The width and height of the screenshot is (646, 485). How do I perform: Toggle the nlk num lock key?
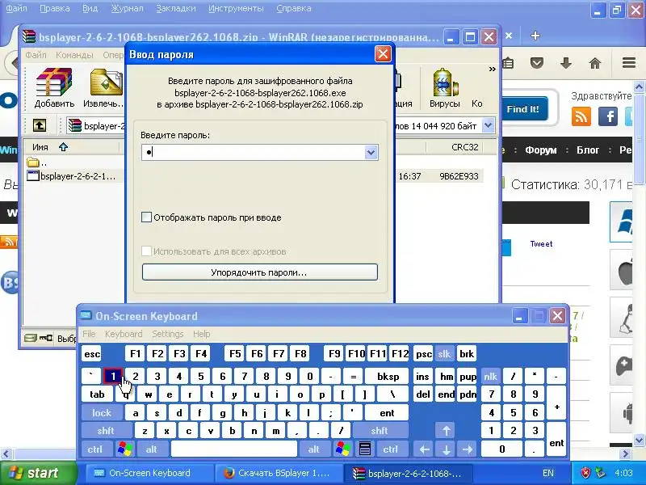(x=490, y=377)
